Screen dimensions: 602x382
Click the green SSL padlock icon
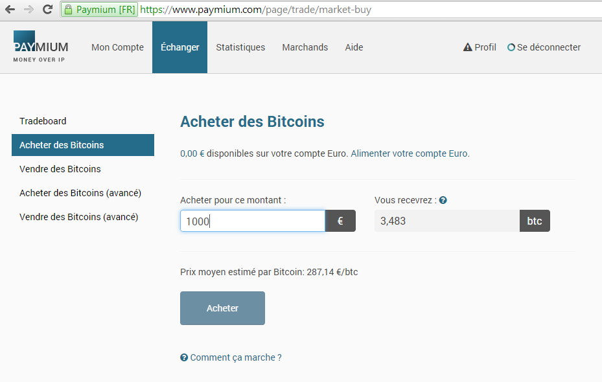click(x=68, y=10)
